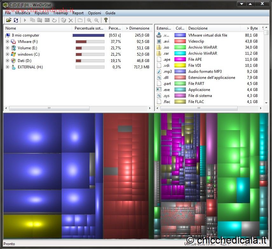Expand the Dati (D:) tree node
Screen dimensions: 272x249
point(8,61)
